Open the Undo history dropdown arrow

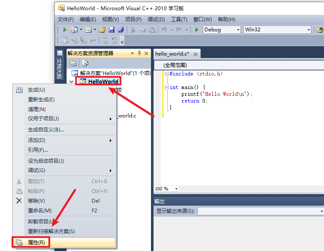click(x=171, y=30)
